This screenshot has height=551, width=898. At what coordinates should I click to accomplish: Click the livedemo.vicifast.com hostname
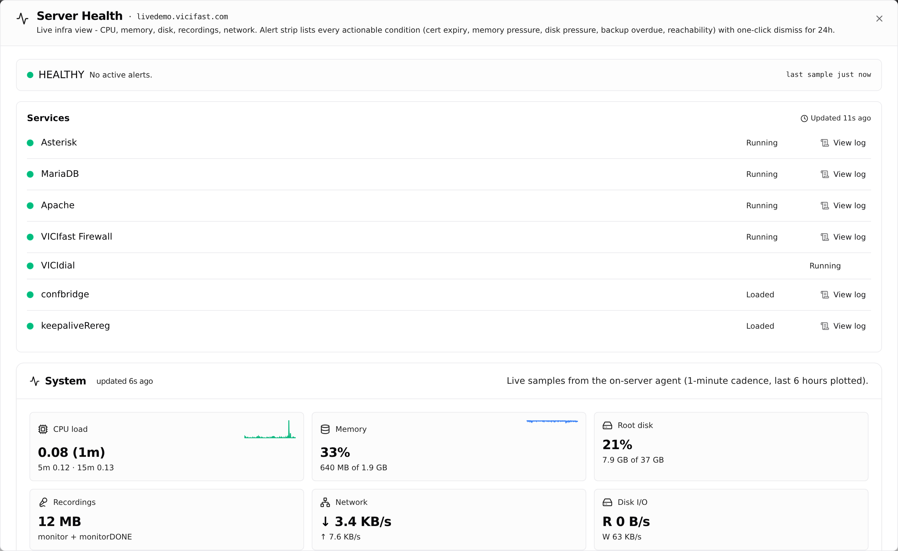[x=182, y=17]
